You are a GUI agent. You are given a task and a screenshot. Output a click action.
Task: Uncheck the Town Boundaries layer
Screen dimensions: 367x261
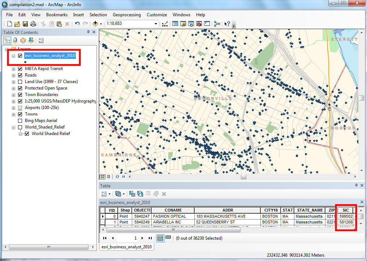point(20,95)
